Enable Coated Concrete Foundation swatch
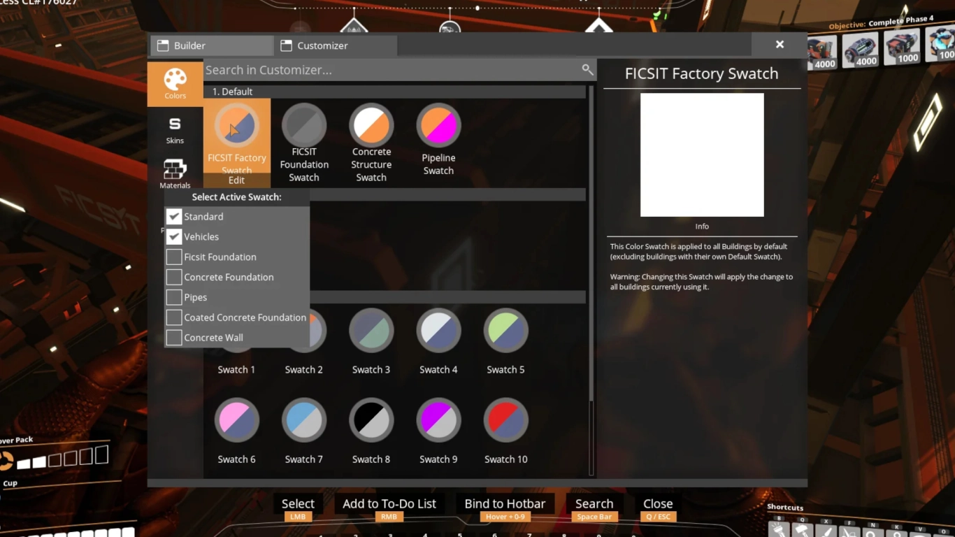The height and width of the screenshot is (537, 955). [173, 317]
